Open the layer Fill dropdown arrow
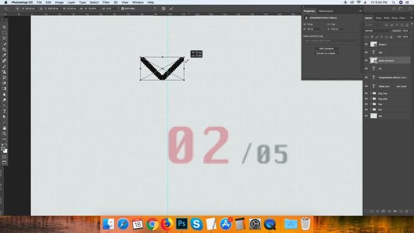This screenshot has height=233, width=414. (411, 37)
